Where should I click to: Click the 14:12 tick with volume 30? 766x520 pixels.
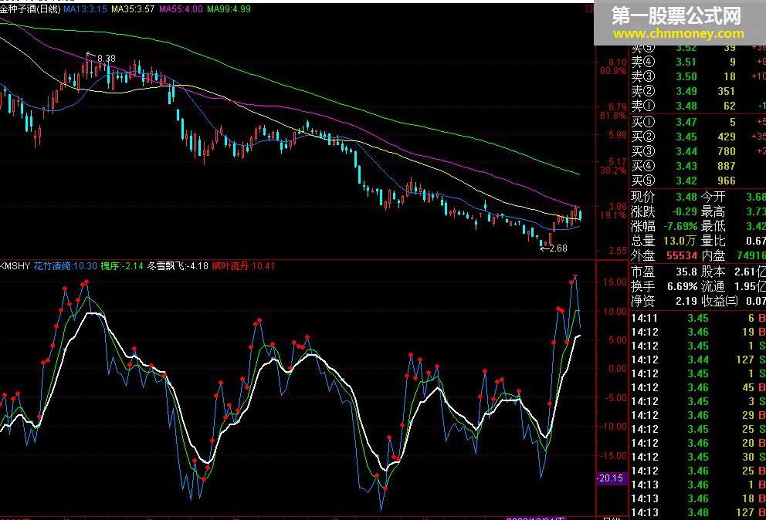point(697,457)
